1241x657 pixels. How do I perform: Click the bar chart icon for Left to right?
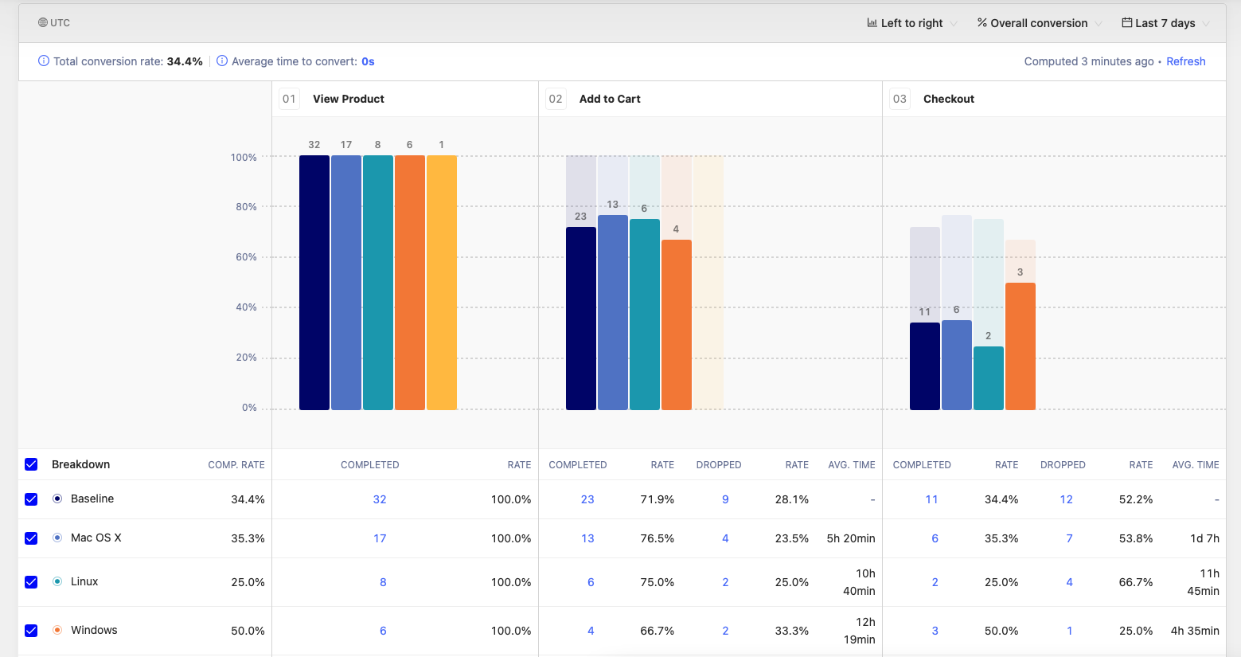pos(872,23)
